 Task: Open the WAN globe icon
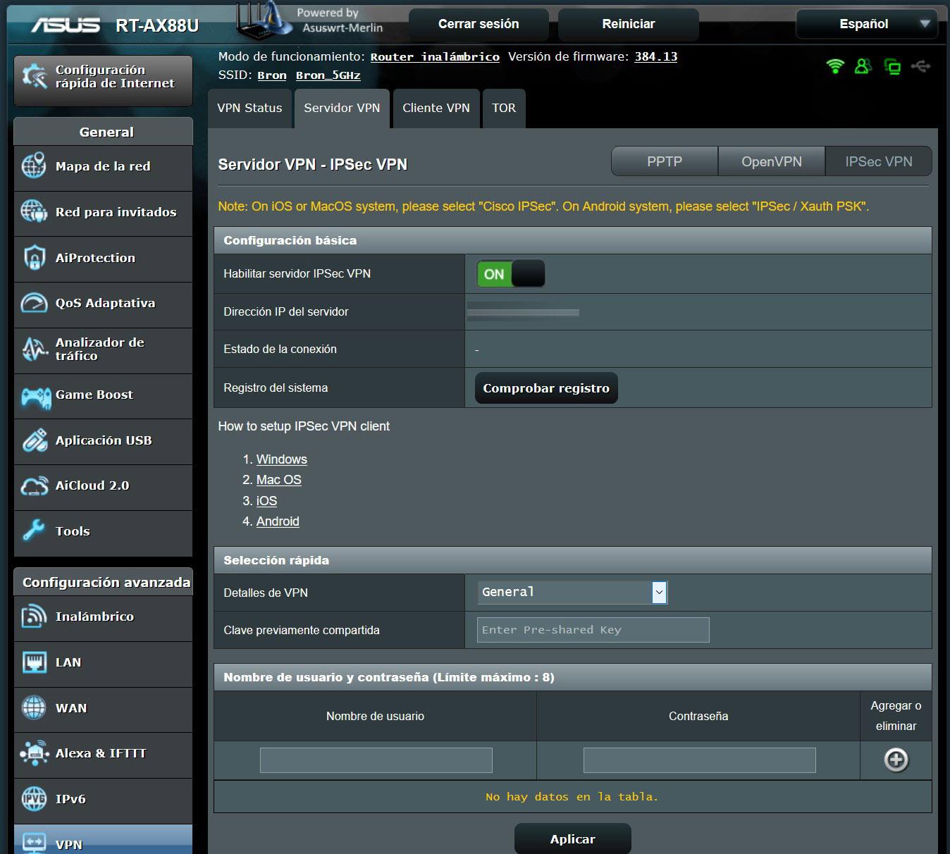click(34, 707)
